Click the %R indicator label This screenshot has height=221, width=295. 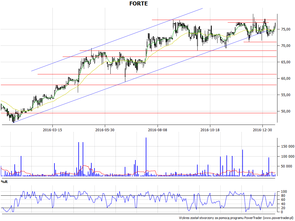point(4,182)
